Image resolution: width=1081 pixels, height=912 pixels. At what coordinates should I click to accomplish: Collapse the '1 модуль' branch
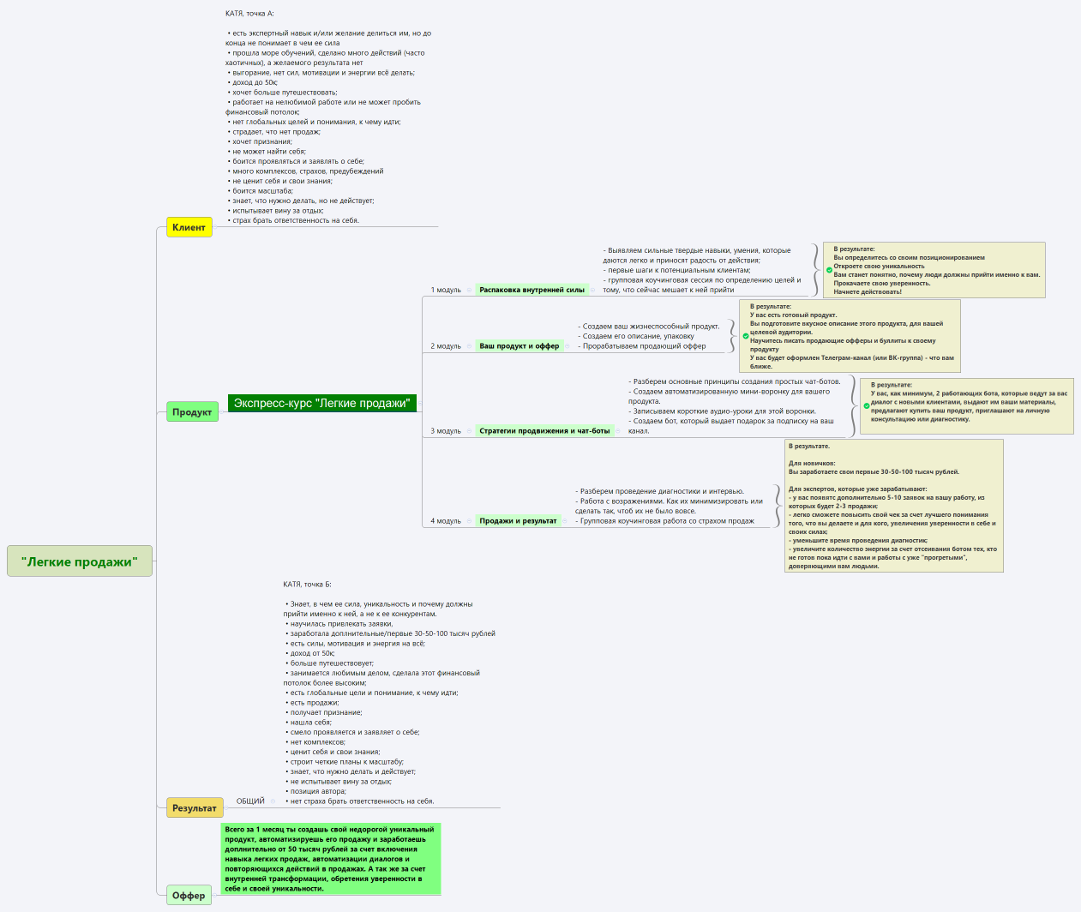tap(468, 291)
